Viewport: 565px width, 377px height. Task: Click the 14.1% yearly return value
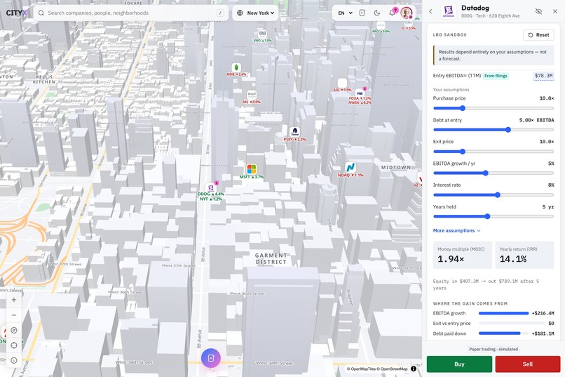[x=512, y=259]
